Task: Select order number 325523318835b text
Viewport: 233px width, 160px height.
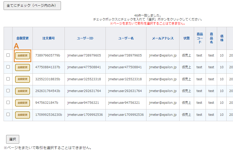Action: pyautogui.click(x=48, y=79)
